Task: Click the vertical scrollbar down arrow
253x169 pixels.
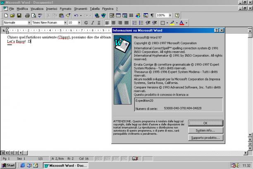Action: point(250,135)
